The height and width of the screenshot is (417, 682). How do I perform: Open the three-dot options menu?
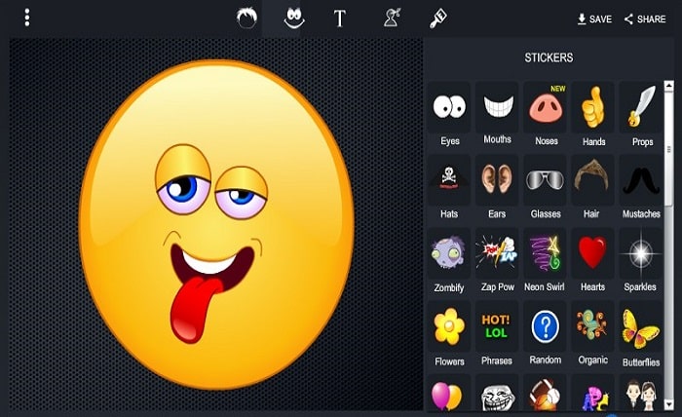27,18
